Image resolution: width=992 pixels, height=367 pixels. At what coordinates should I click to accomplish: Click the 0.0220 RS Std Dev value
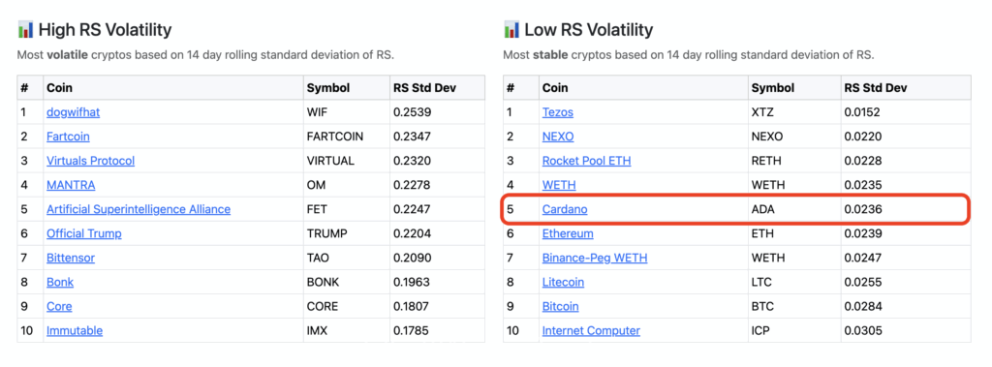[863, 136]
